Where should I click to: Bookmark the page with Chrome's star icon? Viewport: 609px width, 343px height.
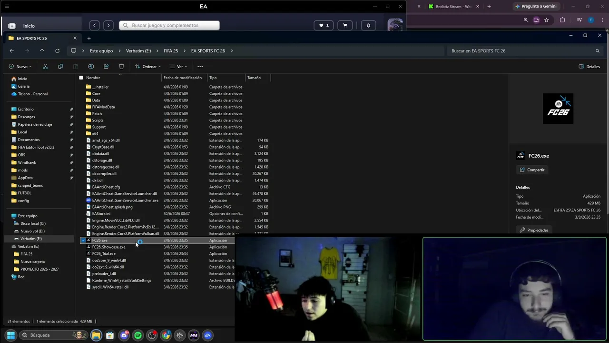tap(547, 20)
